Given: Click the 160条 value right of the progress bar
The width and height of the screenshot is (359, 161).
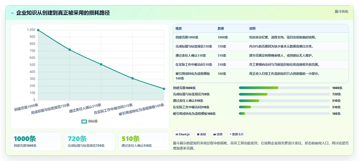Looking at the screenshot, I should click(x=336, y=114).
